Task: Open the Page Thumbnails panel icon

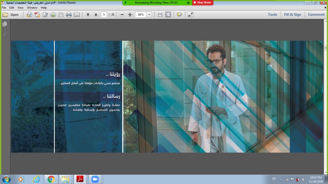Action: [x=5, y=24]
